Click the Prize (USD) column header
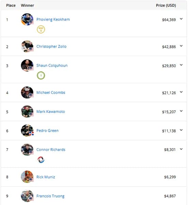Screen dimensions: 189x205 click(x=166, y=5)
